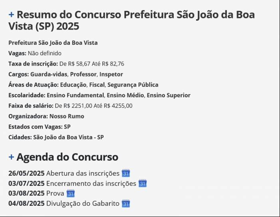Screen dimensions: 280x217
Task: Select the Fiscal area link
Action: (x=97, y=85)
